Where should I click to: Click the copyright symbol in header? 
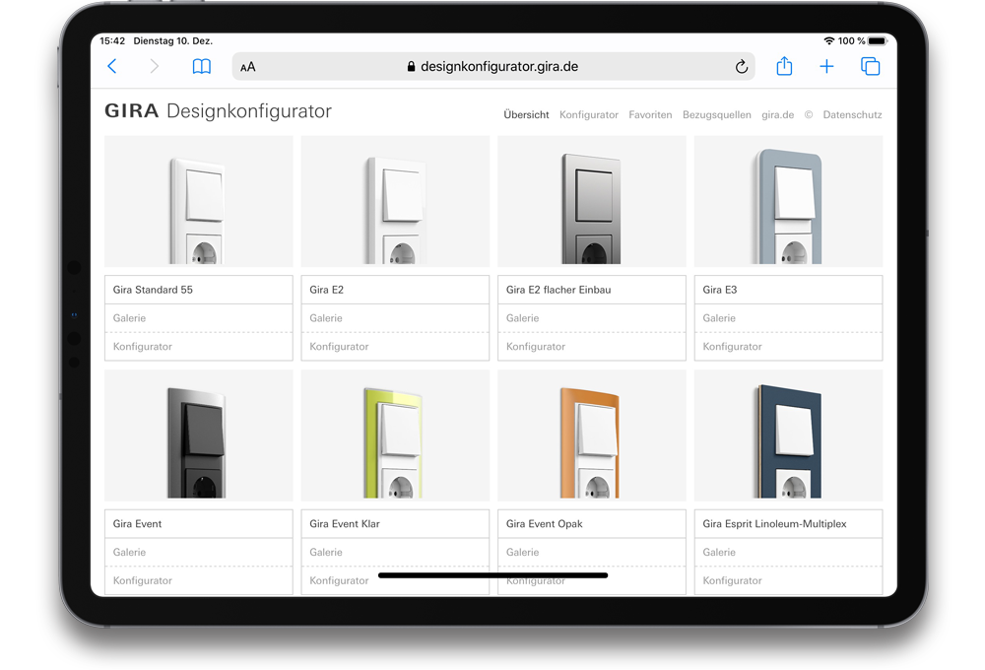coord(809,115)
